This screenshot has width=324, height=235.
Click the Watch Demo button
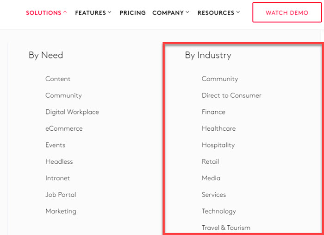pyautogui.click(x=287, y=13)
